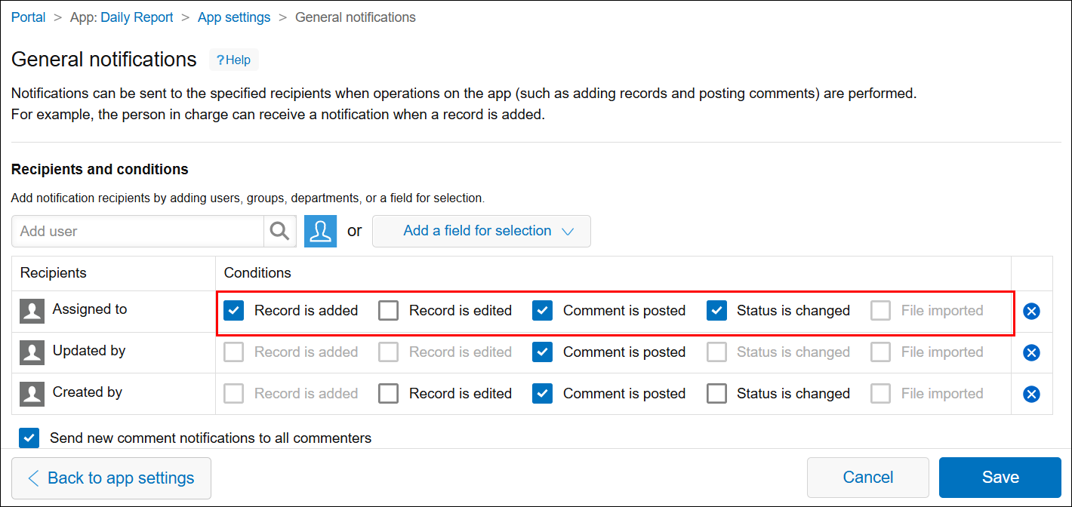Open the Help link next to title
This screenshot has height=507, width=1072.
233,60
